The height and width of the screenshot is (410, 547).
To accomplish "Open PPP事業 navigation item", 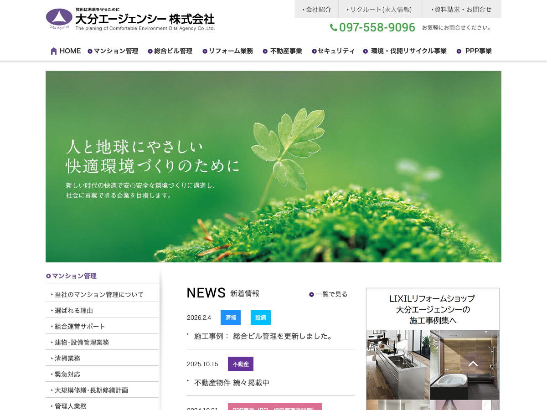I will (x=474, y=51).
